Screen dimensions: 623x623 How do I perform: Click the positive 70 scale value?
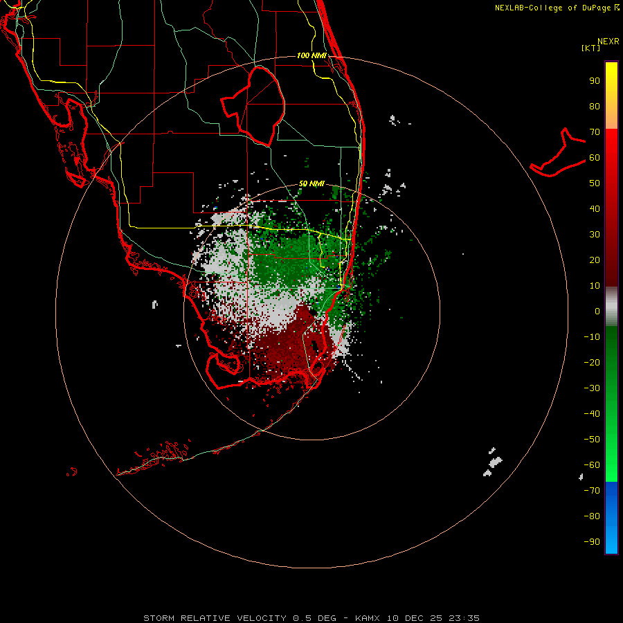pyautogui.click(x=595, y=132)
